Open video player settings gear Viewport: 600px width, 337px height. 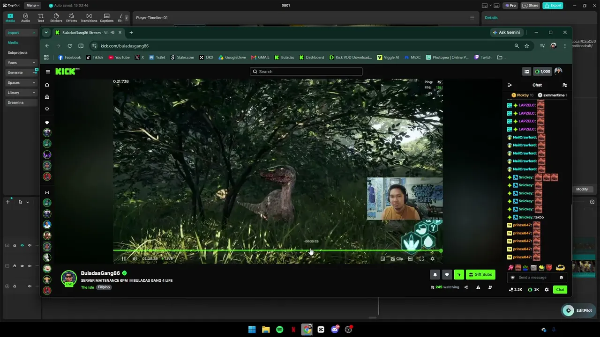click(x=432, y=259)
